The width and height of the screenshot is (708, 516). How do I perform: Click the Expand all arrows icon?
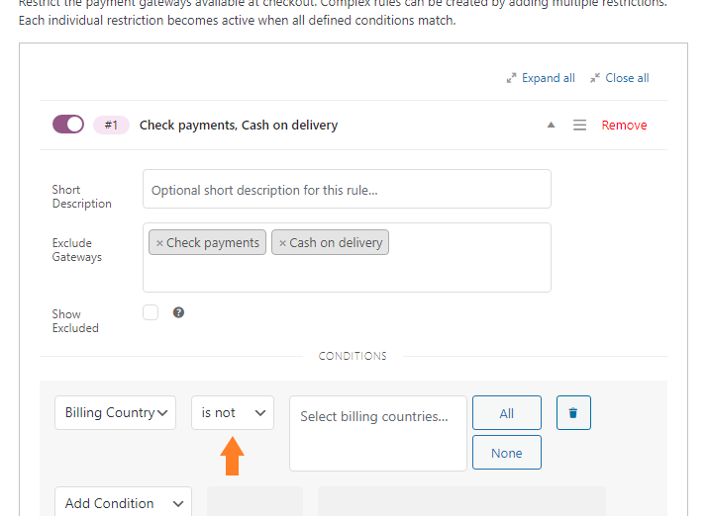[x=511, y=78]
